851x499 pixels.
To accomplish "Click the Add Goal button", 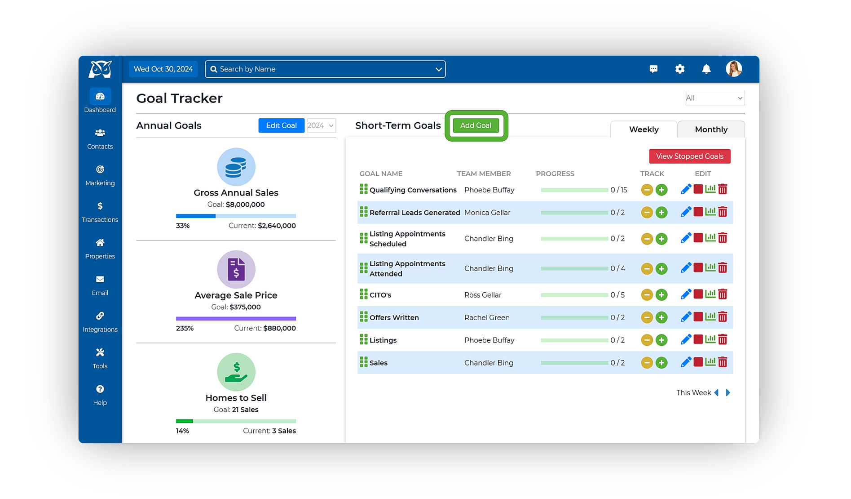I will (476, 125).
